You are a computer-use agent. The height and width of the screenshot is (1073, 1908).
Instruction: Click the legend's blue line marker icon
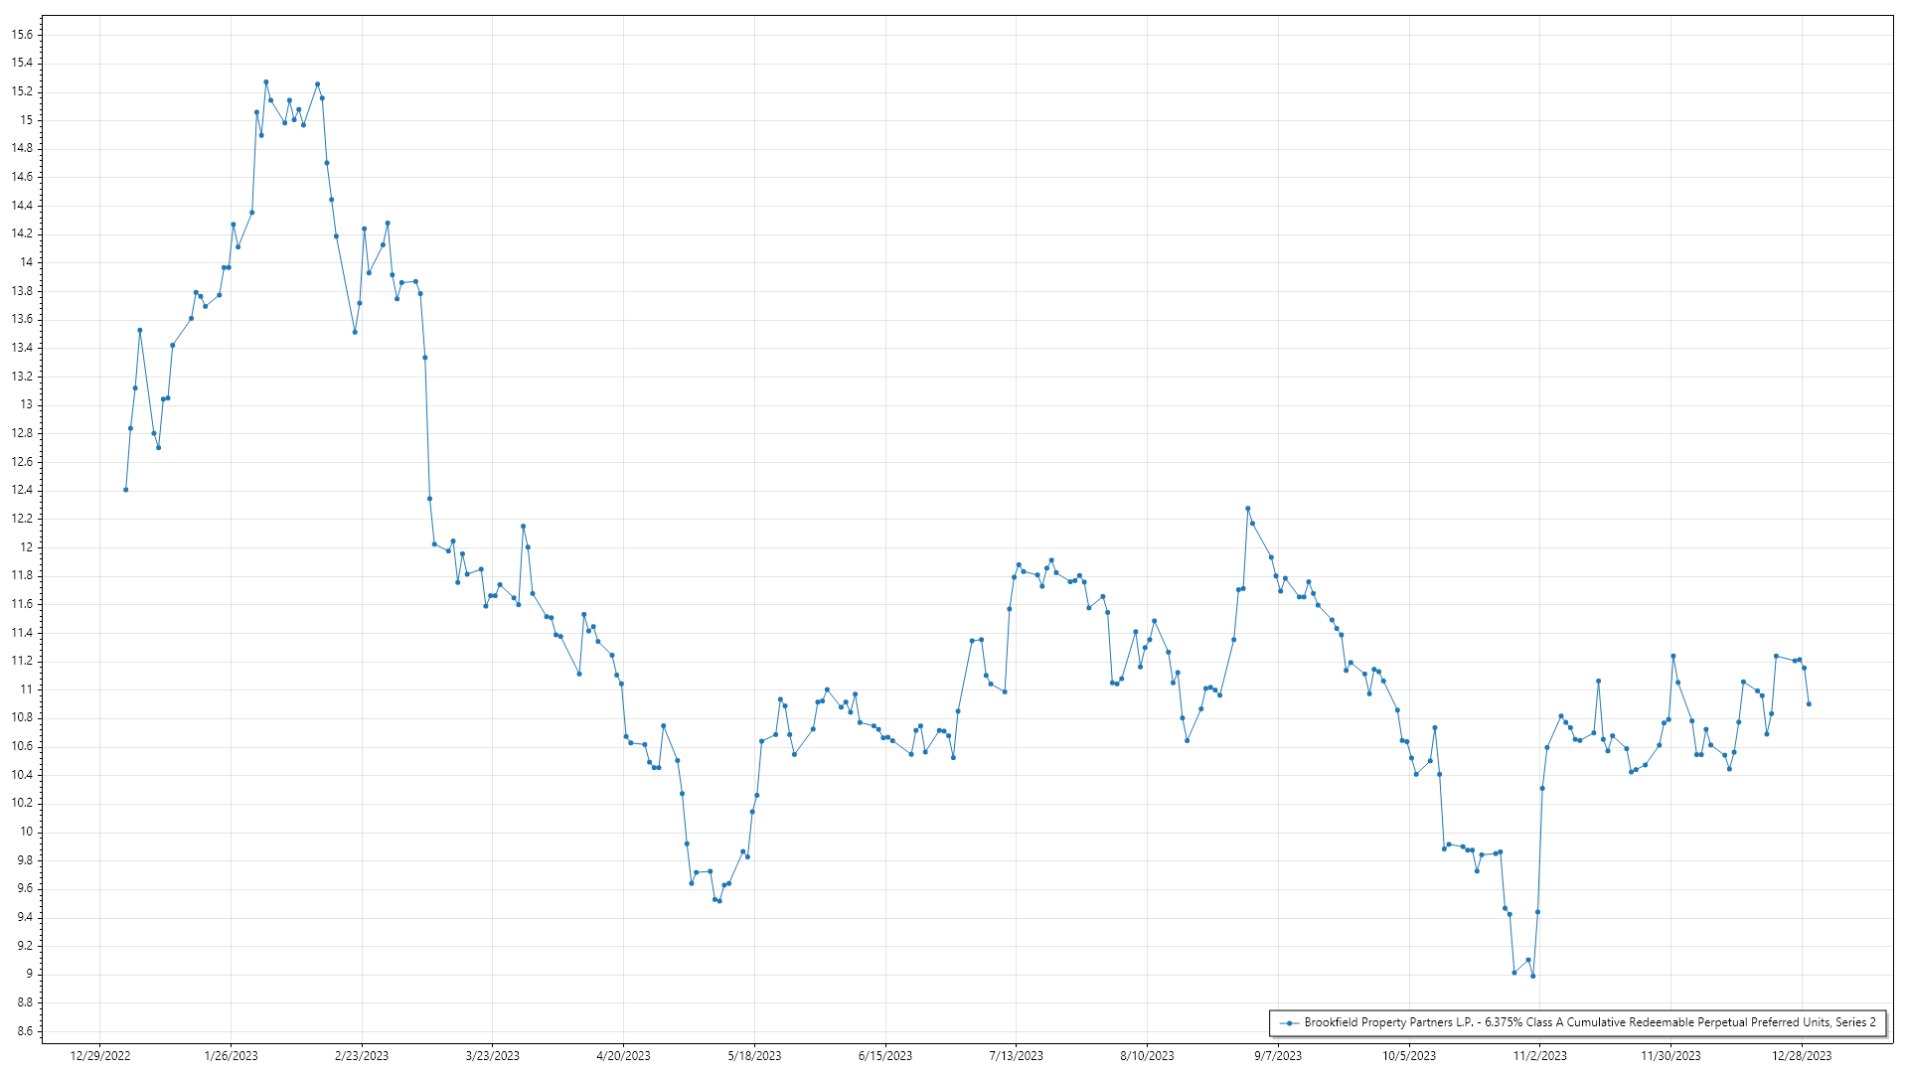pyautogui.click(x=1289, y=1022)
